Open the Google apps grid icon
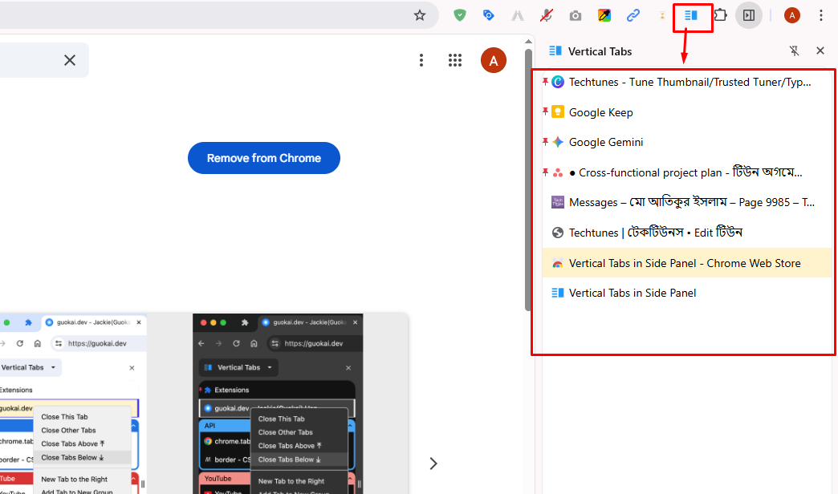 (x=455, y=60)
